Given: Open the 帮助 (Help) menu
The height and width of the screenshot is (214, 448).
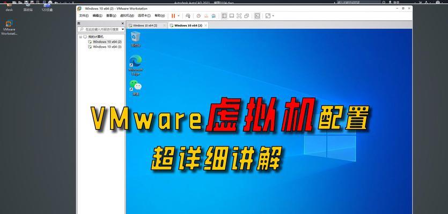Looking at the screenshot, I should tap(159, 16).
